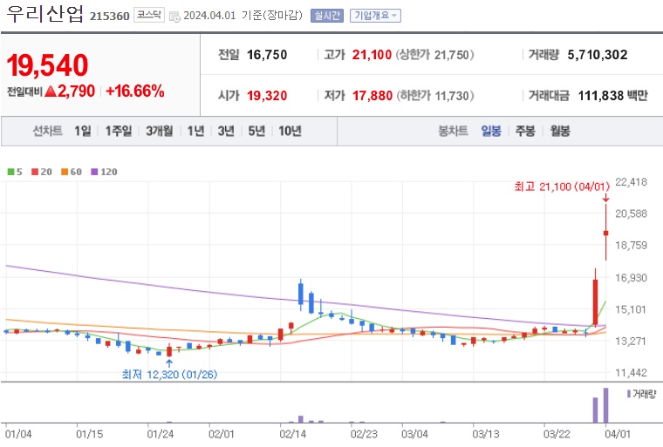The width and height of the screenshot is (663, 447).
Task: Select the 1년 line chart tab
Action: pyautogui.click(x=195, y=131)
